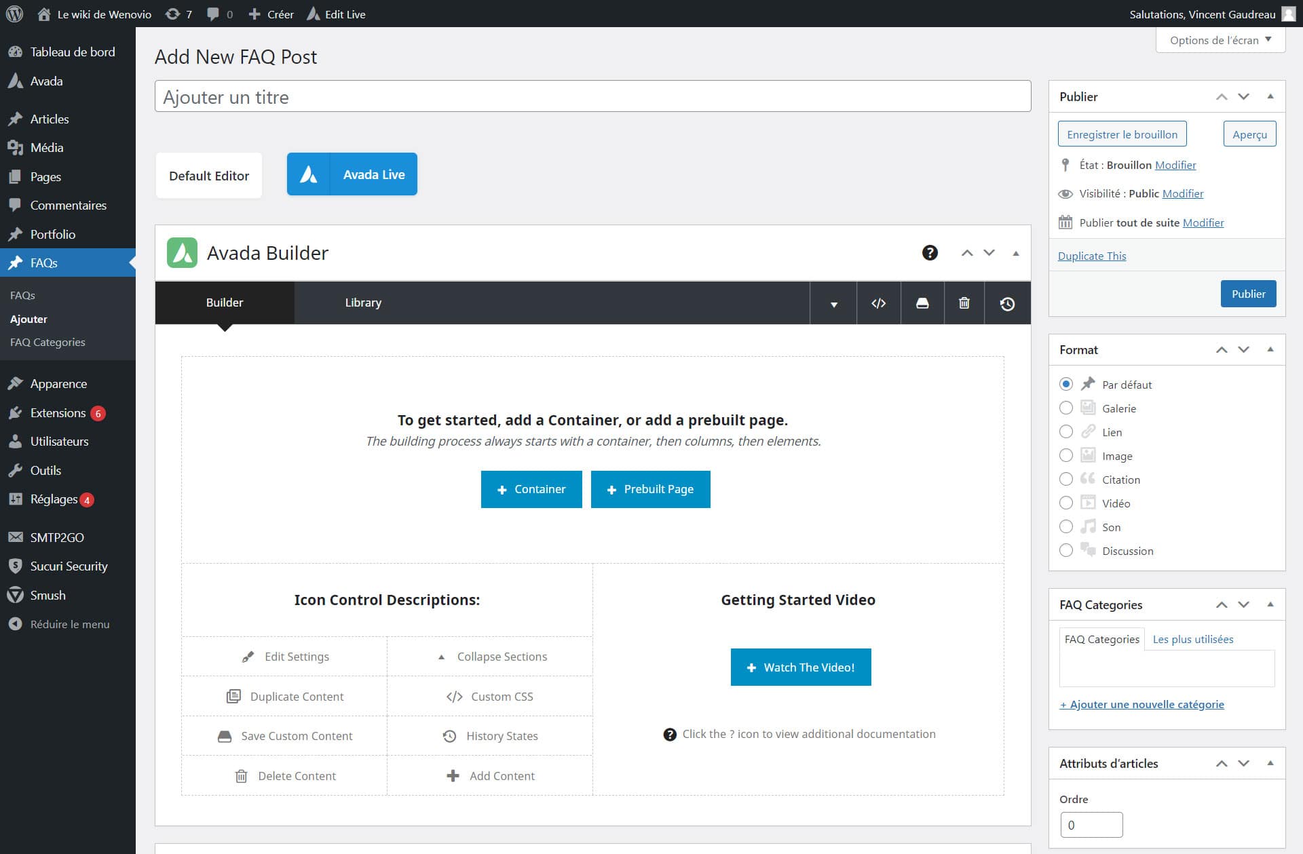The image size is (1303, 854).
Task: Open Options de l'écran dropdown
Action: pos(1220,40)
